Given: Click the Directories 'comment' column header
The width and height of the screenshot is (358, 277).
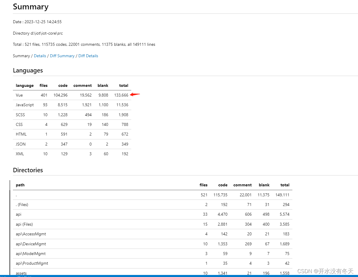Looking at the screenshot, I should click(x=243, y=185).
